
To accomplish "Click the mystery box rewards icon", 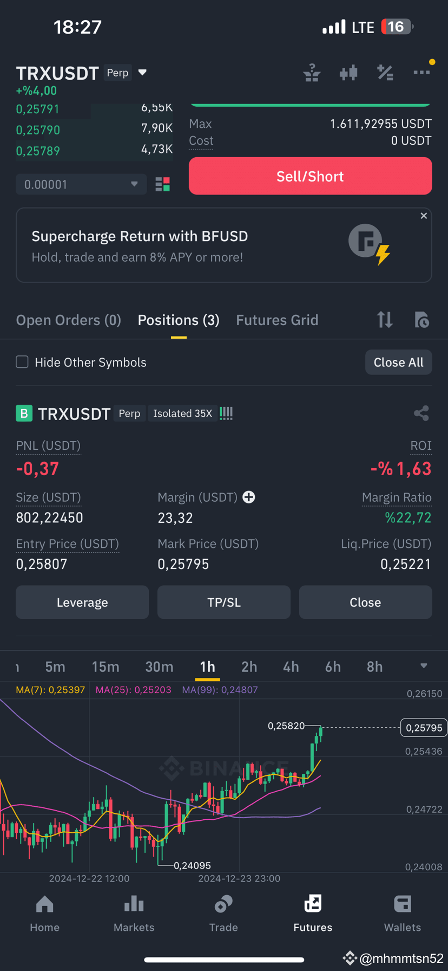I will tap(312, 73).
